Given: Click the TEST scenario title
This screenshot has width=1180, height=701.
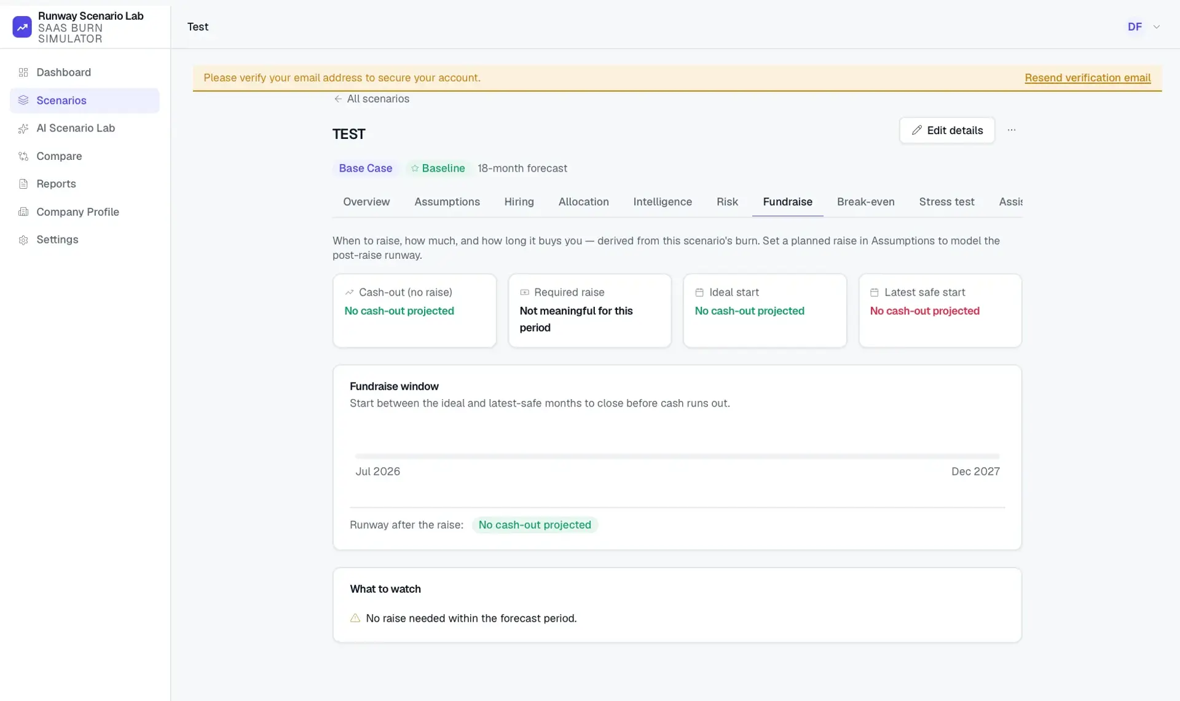Looking at the screenshot, I should 348,134.
